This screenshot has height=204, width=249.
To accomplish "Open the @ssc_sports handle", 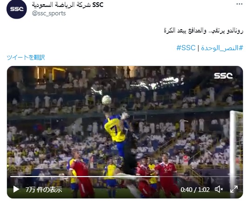I will pyautogui.click(x=49, y=13).
